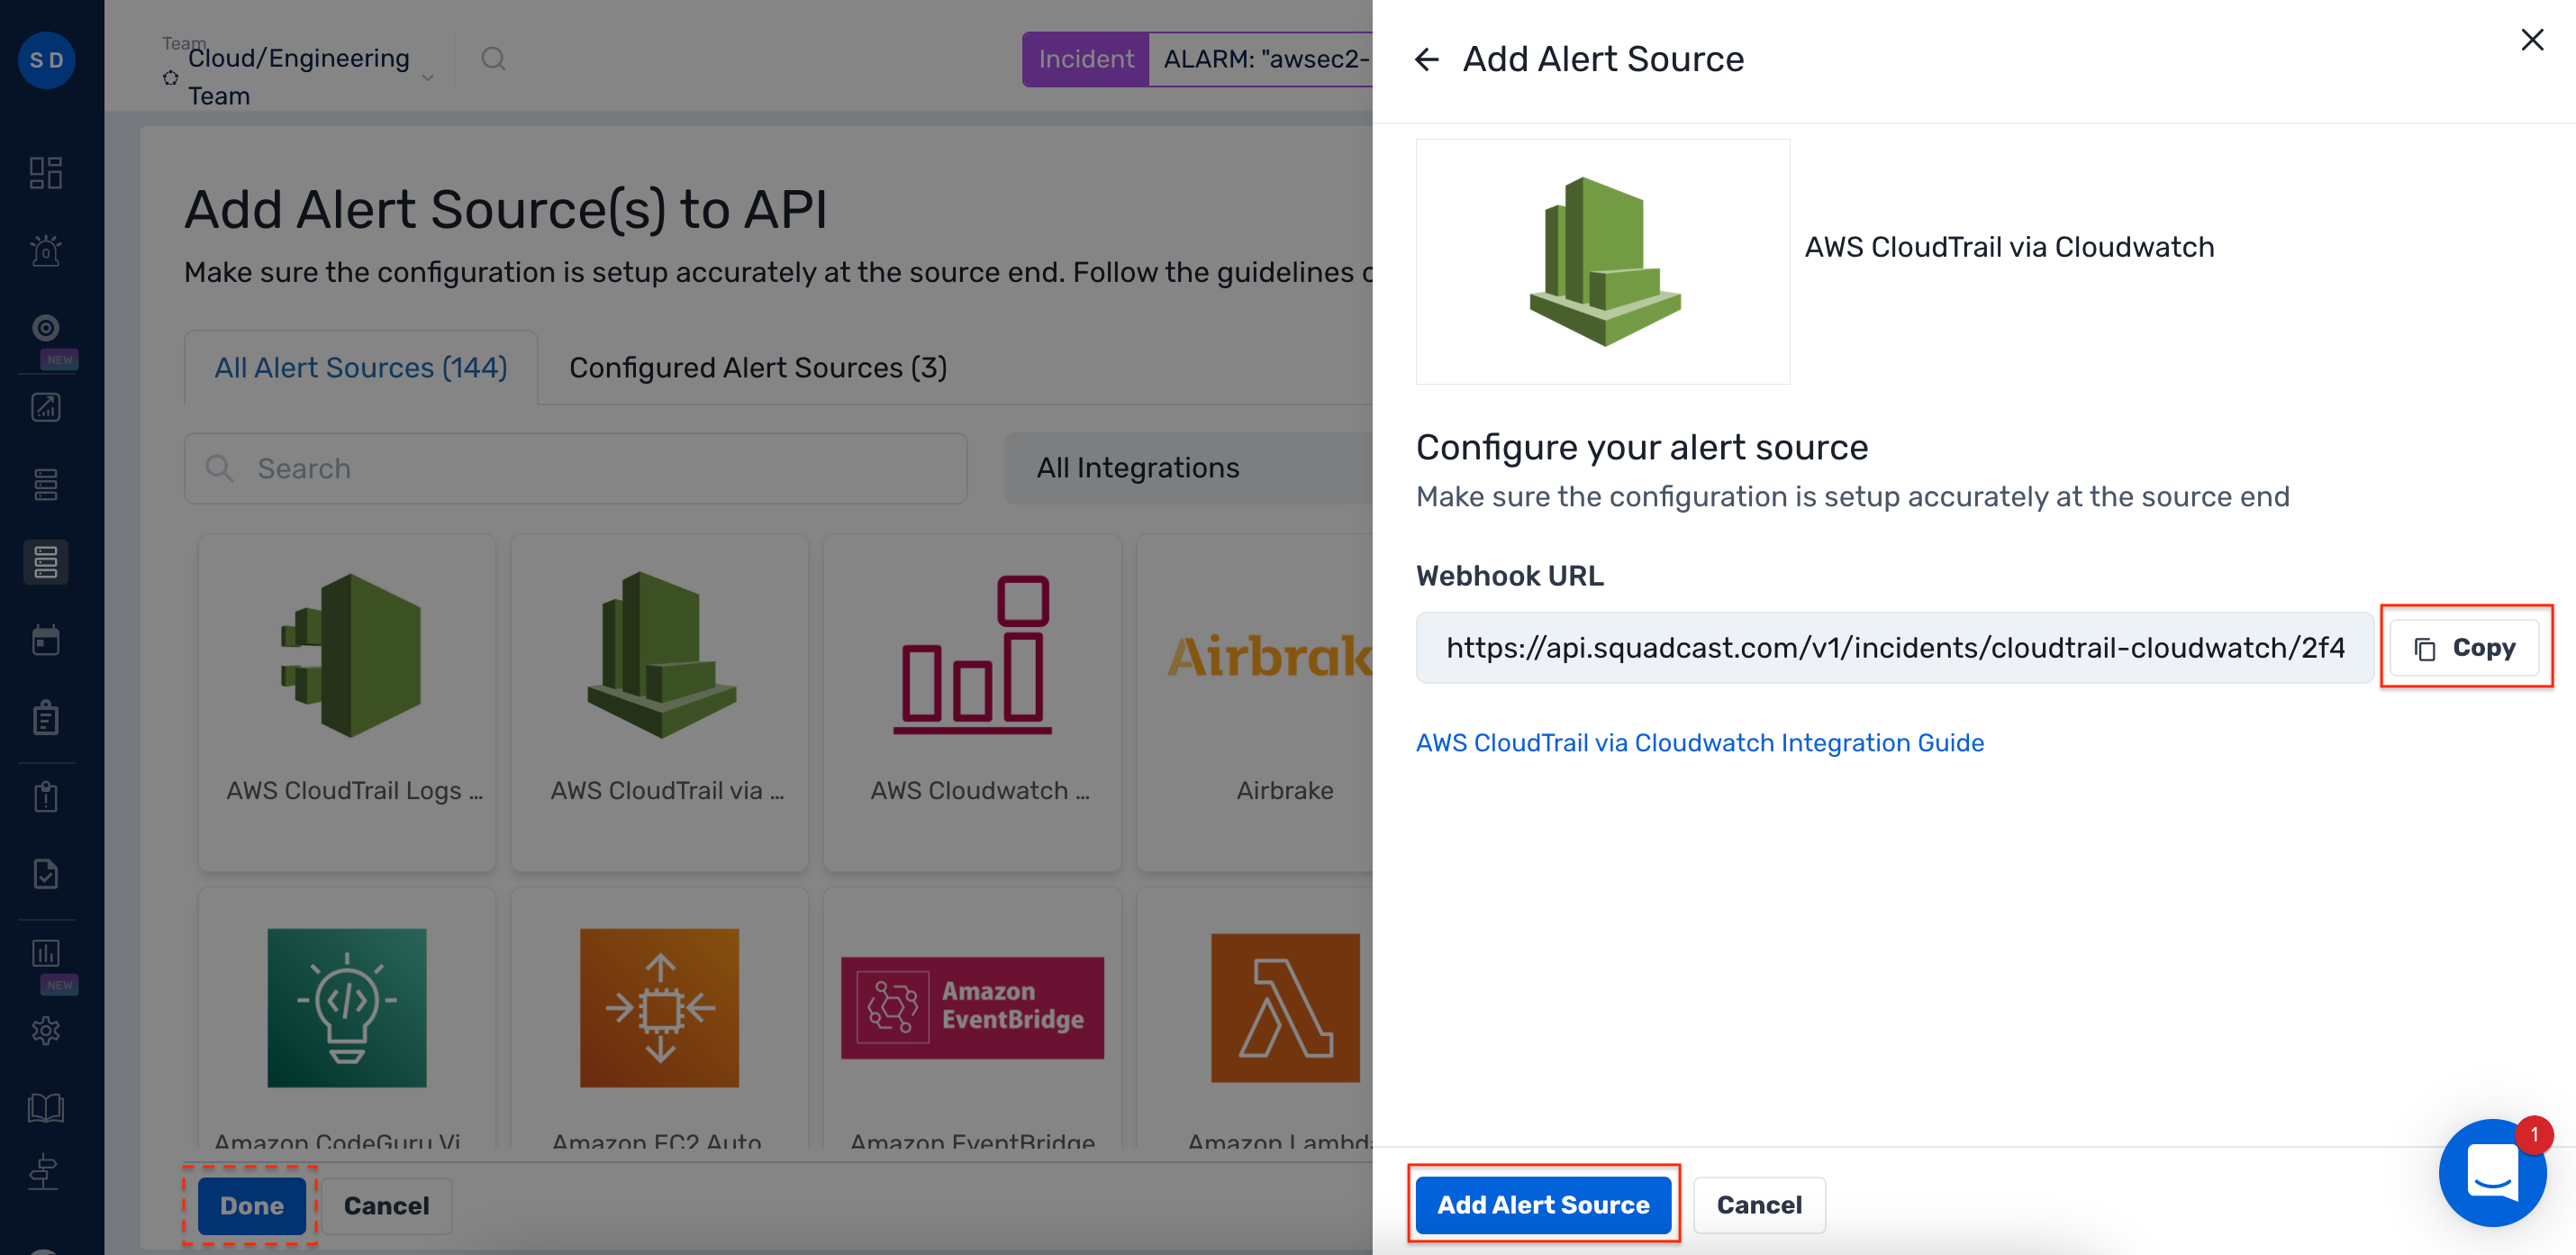Select the Amazon EventBridge card

pyautogui.click(x=972, y=1018)
